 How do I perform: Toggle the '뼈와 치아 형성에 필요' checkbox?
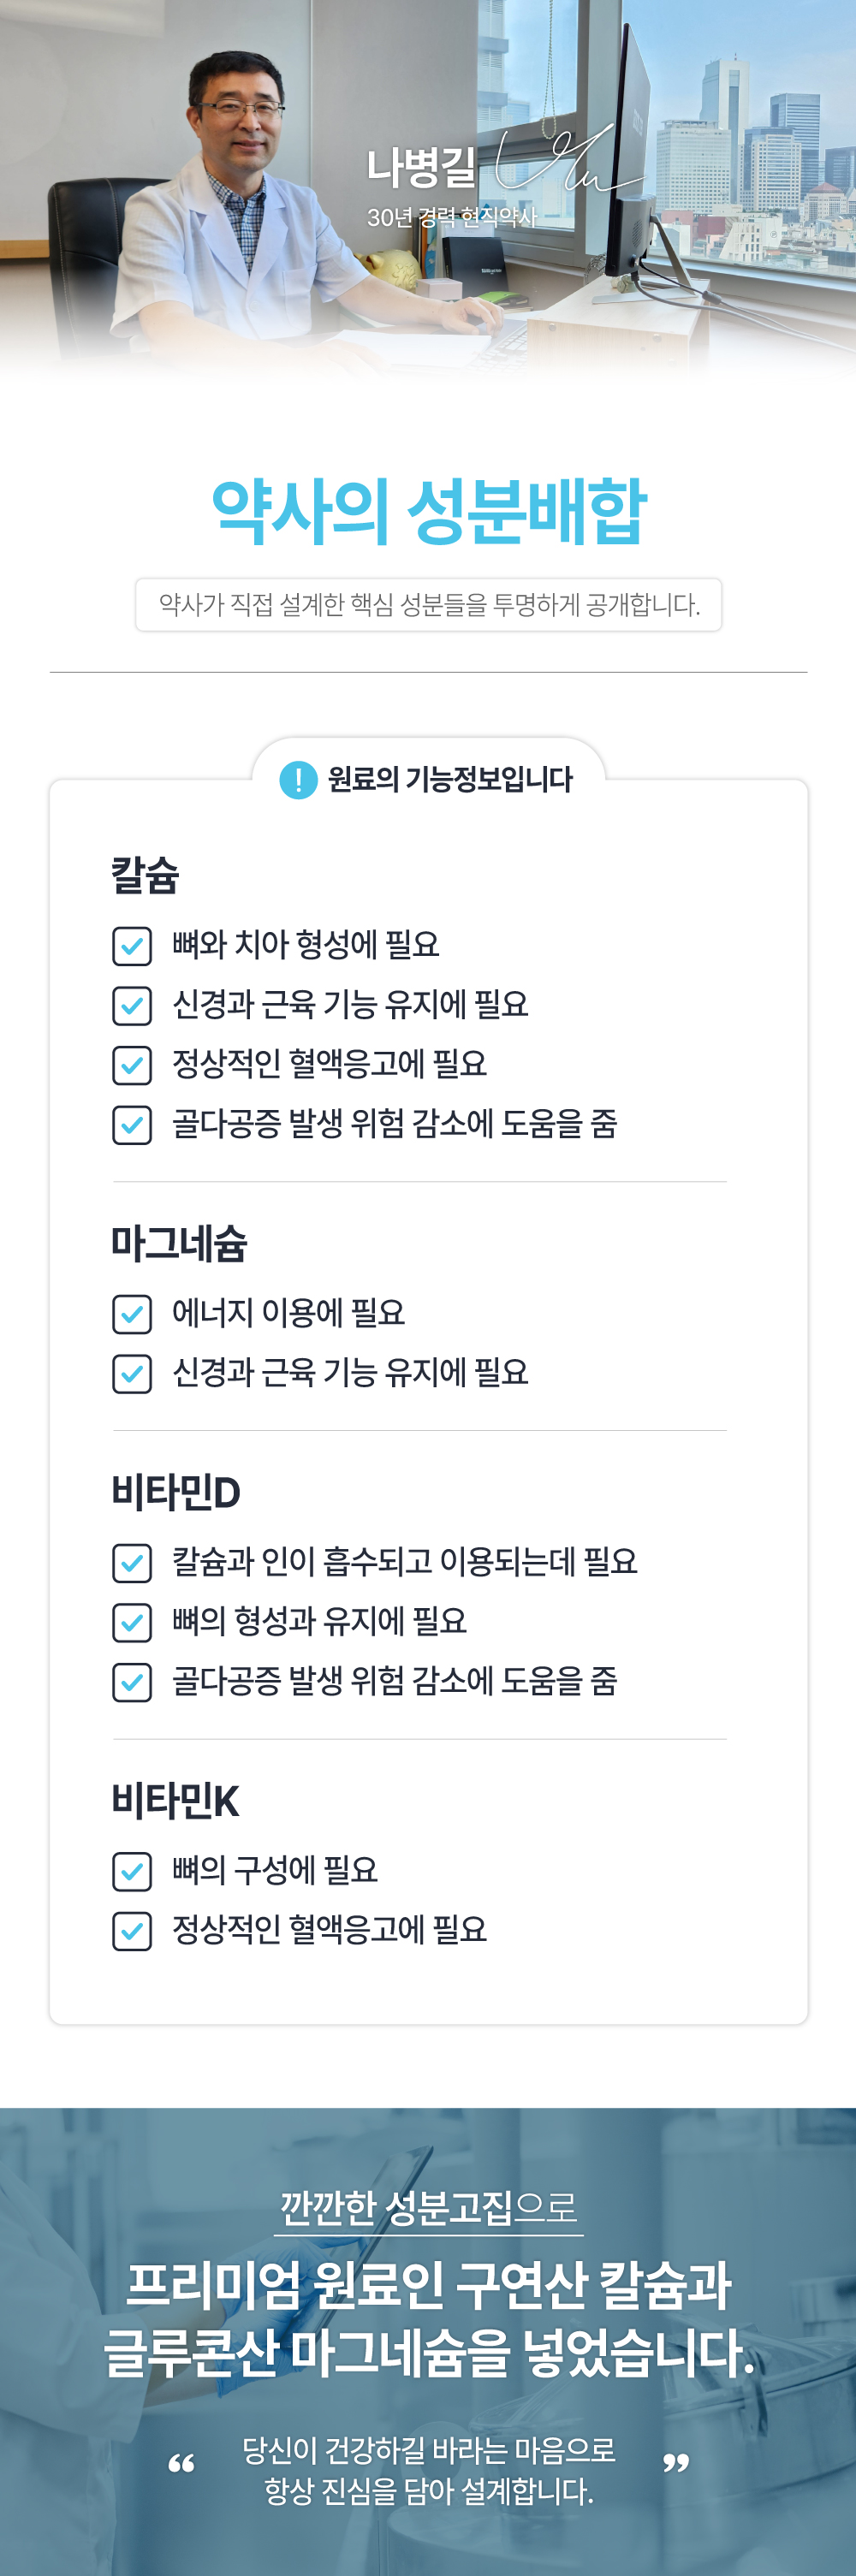point(132,946)
